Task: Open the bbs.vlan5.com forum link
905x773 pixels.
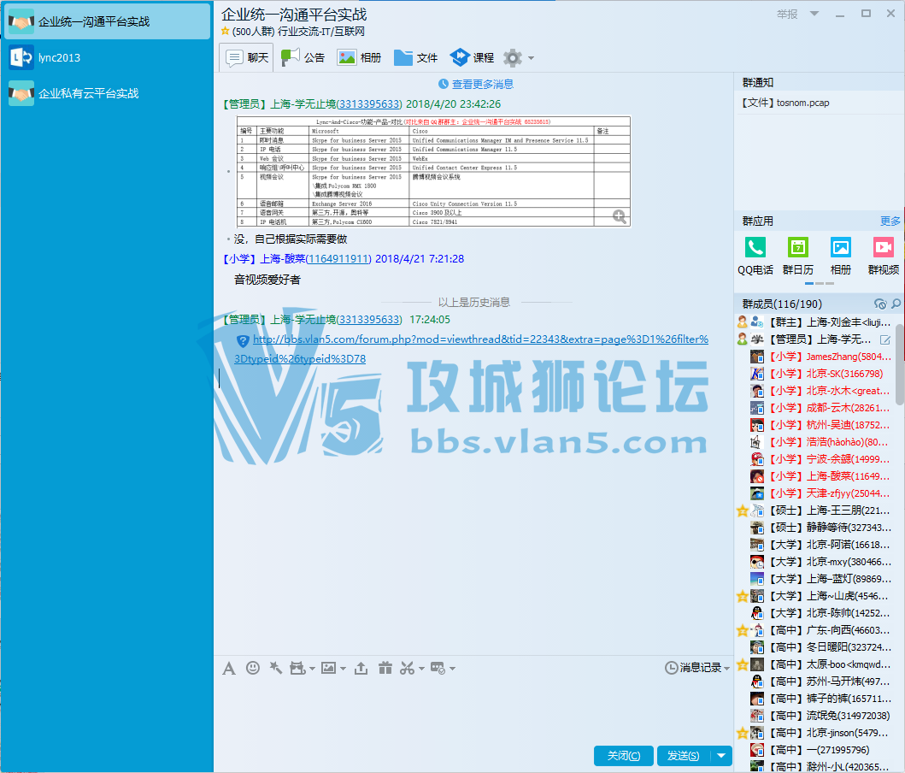Action: click(x=472, y=349)
